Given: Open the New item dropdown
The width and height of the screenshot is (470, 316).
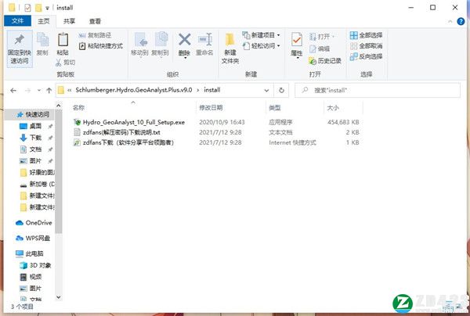Looking at the screenshot, I should [x=261, y=35].
